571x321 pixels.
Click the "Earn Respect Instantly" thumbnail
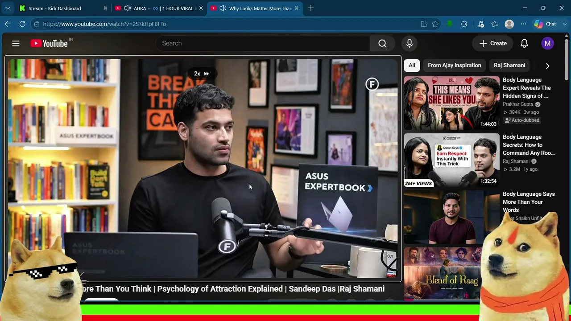pos(451,160)
